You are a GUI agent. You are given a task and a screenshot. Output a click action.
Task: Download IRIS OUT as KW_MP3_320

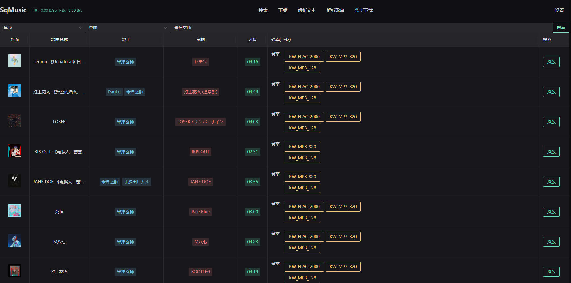pyautogui.click(x=302, y=147)
